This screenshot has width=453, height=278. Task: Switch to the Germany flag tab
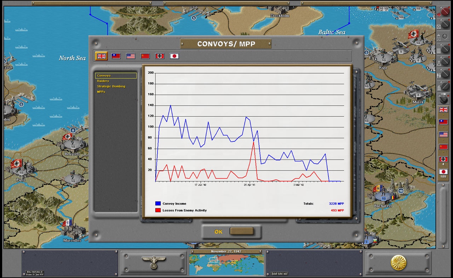point(160,56)
